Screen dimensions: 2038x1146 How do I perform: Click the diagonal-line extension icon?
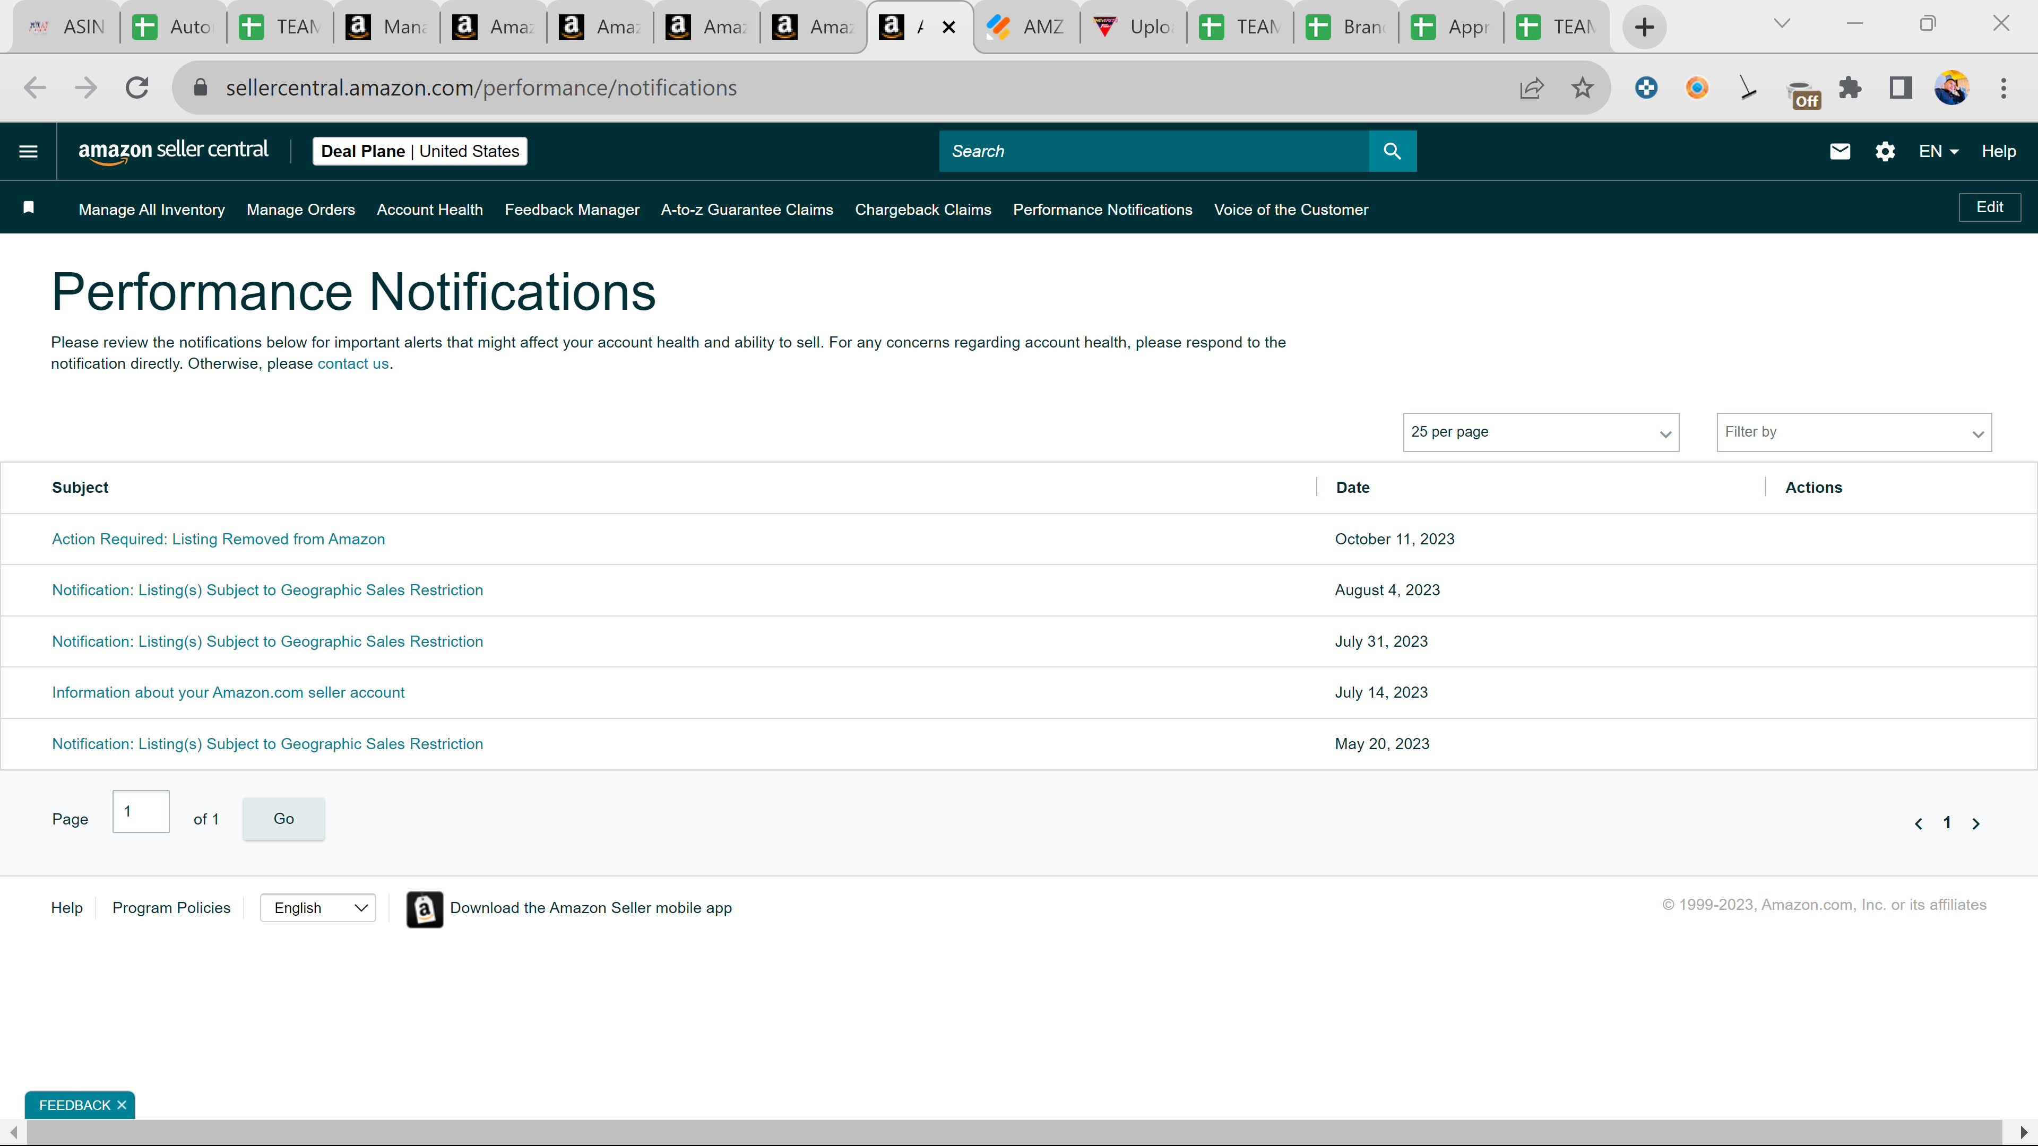pyautogui.click(x=1748, y=88)
